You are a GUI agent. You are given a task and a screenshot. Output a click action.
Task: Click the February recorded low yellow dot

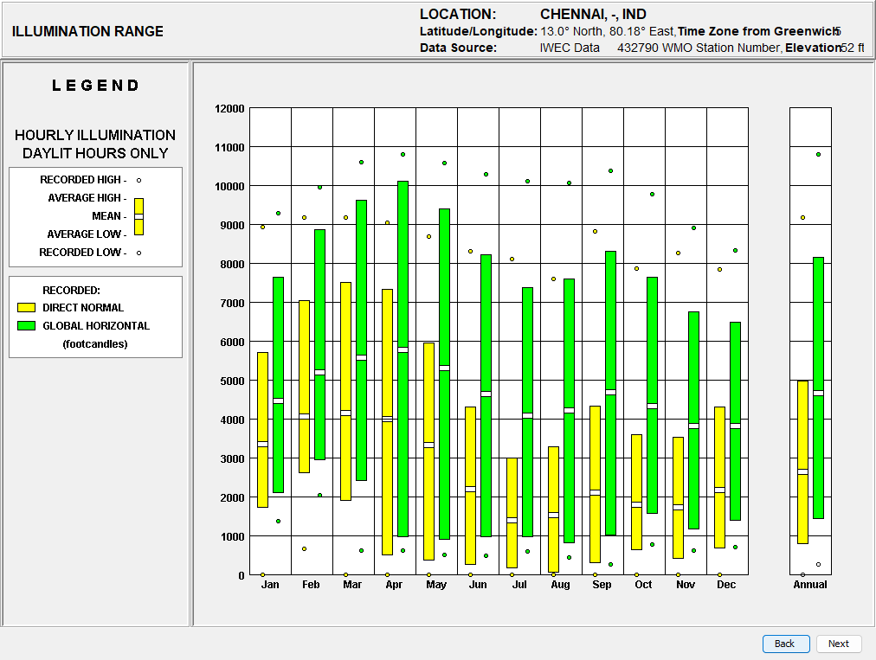coord(304,549)
